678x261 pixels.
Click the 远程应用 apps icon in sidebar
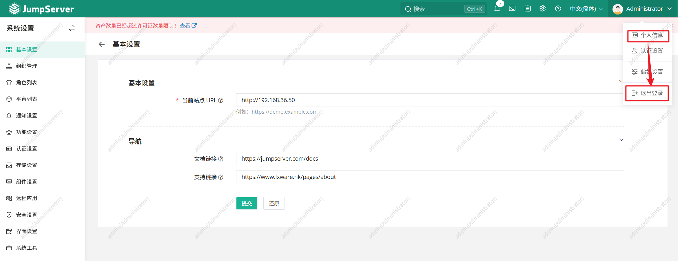[9, 198]
